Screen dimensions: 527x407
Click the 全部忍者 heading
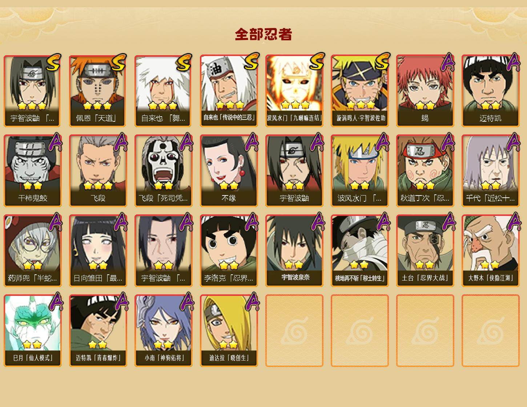point(263,35)
